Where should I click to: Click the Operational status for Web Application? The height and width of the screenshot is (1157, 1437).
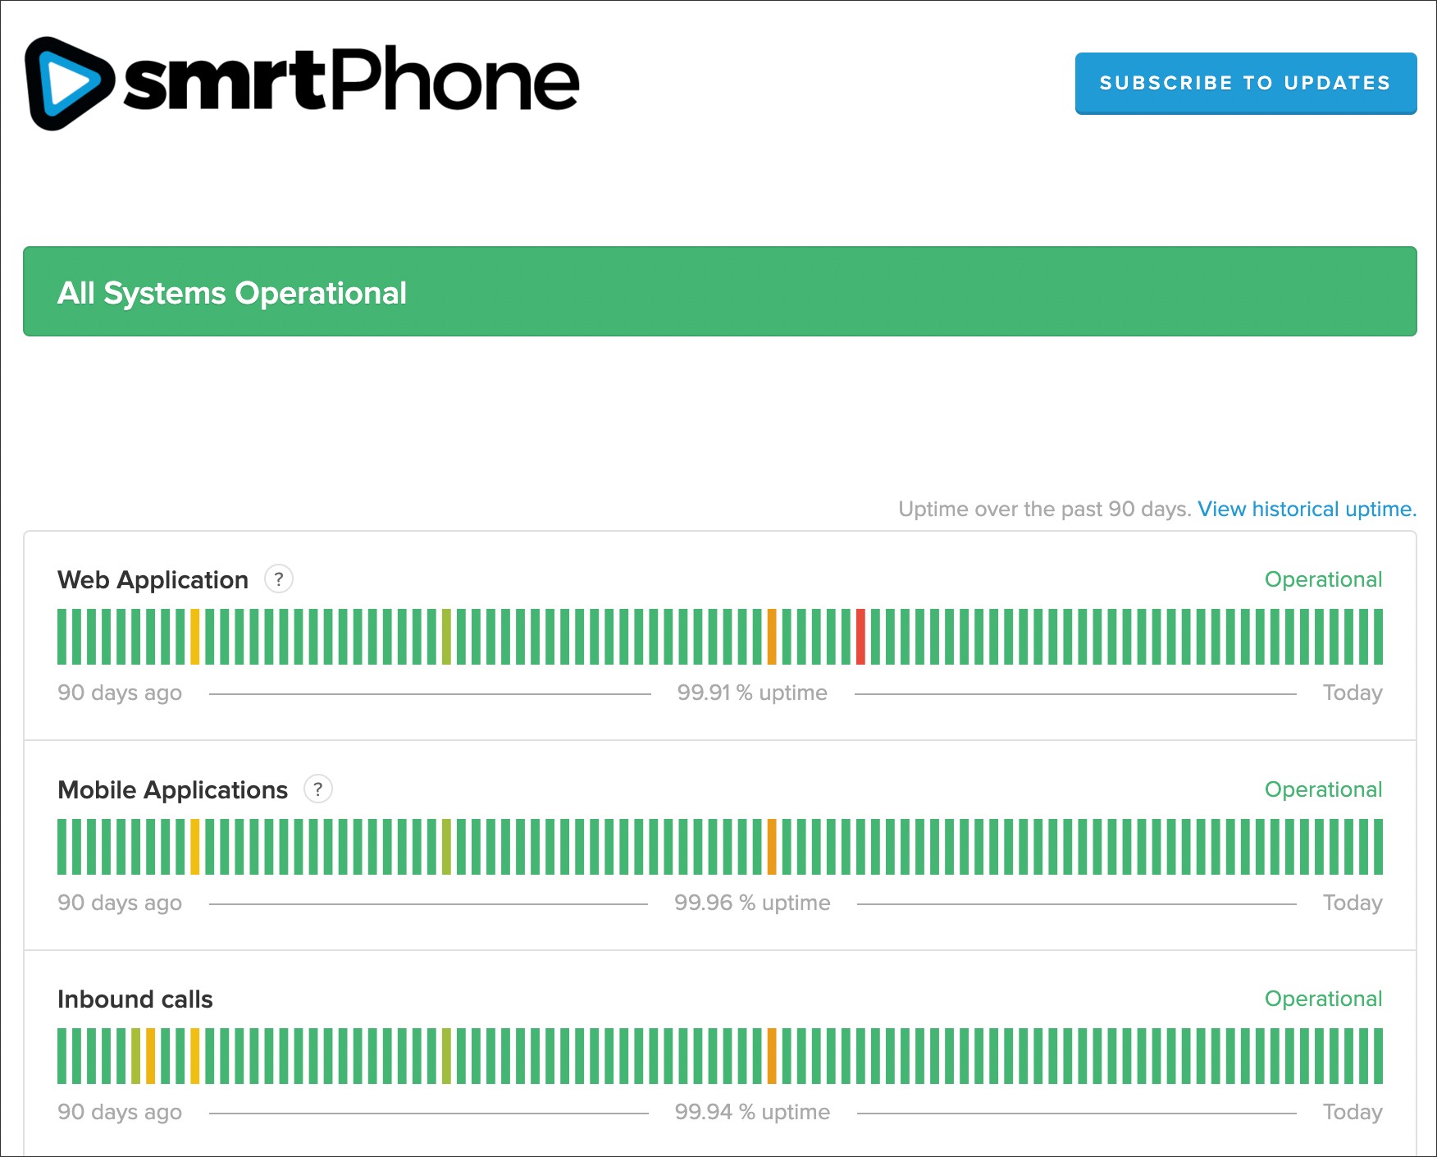[1322, 579]
